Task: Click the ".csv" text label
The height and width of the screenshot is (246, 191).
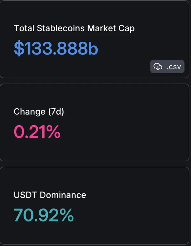Action: [x=173, y=67]
